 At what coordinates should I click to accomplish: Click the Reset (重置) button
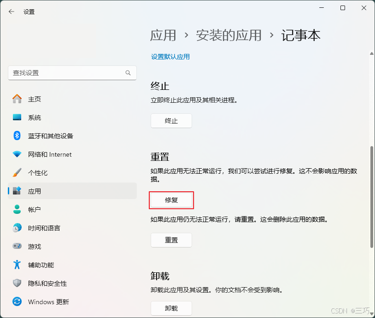[x=171, y=240]
